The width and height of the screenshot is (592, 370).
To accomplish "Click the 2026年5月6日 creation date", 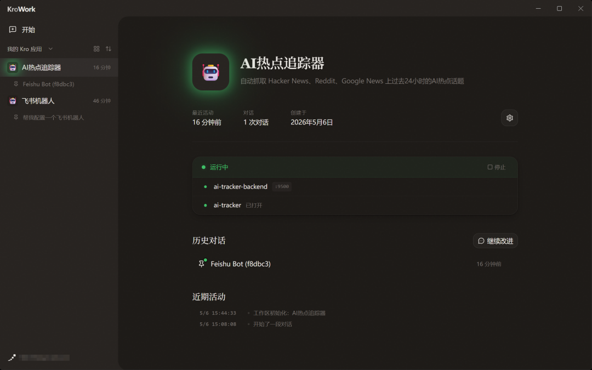I will click(311, 122).
